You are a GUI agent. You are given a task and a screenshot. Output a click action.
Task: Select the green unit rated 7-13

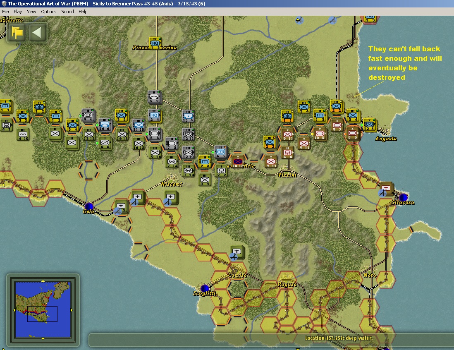[x=189, y=171]
